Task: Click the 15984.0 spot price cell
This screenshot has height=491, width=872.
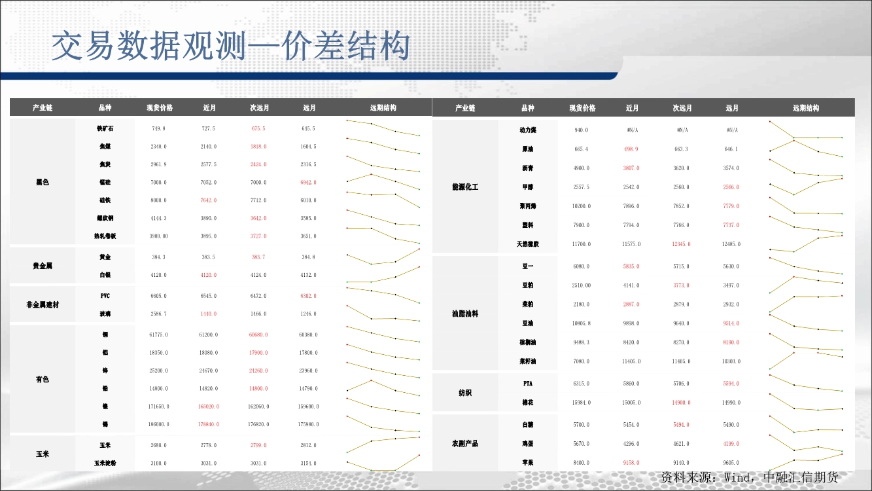Action: (581, 403)
